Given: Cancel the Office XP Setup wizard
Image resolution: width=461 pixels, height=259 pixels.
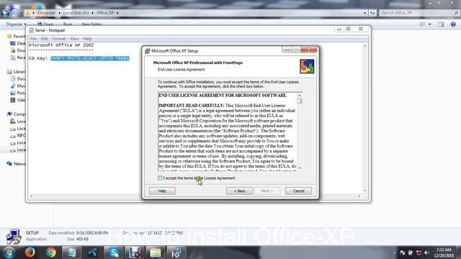Looking at the screenshot, I should [298, 191].
